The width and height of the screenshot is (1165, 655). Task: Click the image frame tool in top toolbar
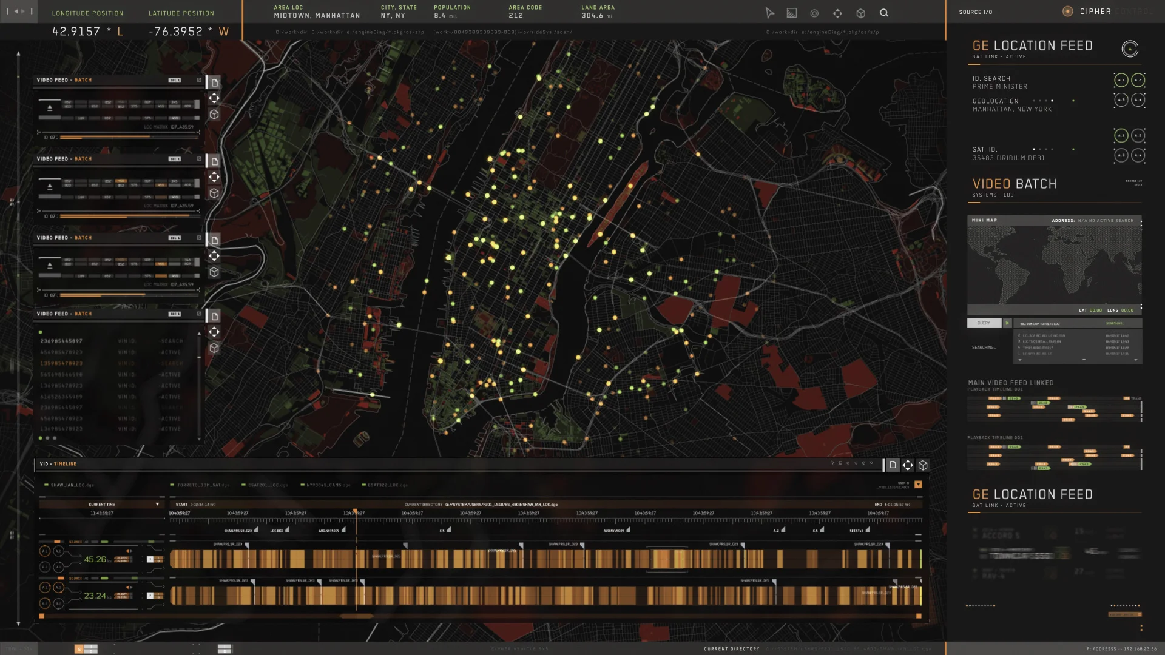792,13
